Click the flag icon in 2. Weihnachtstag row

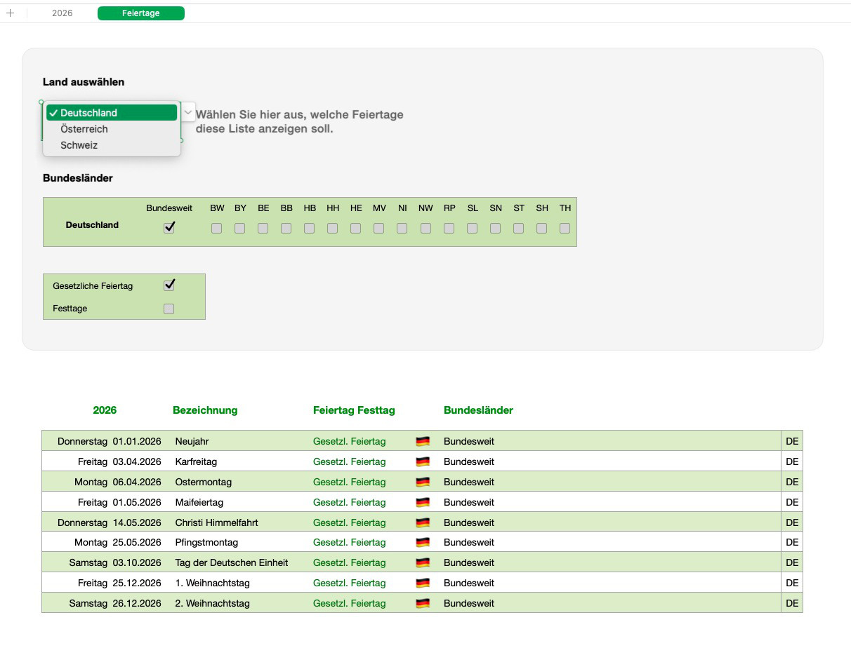click(x=423, y=603)
